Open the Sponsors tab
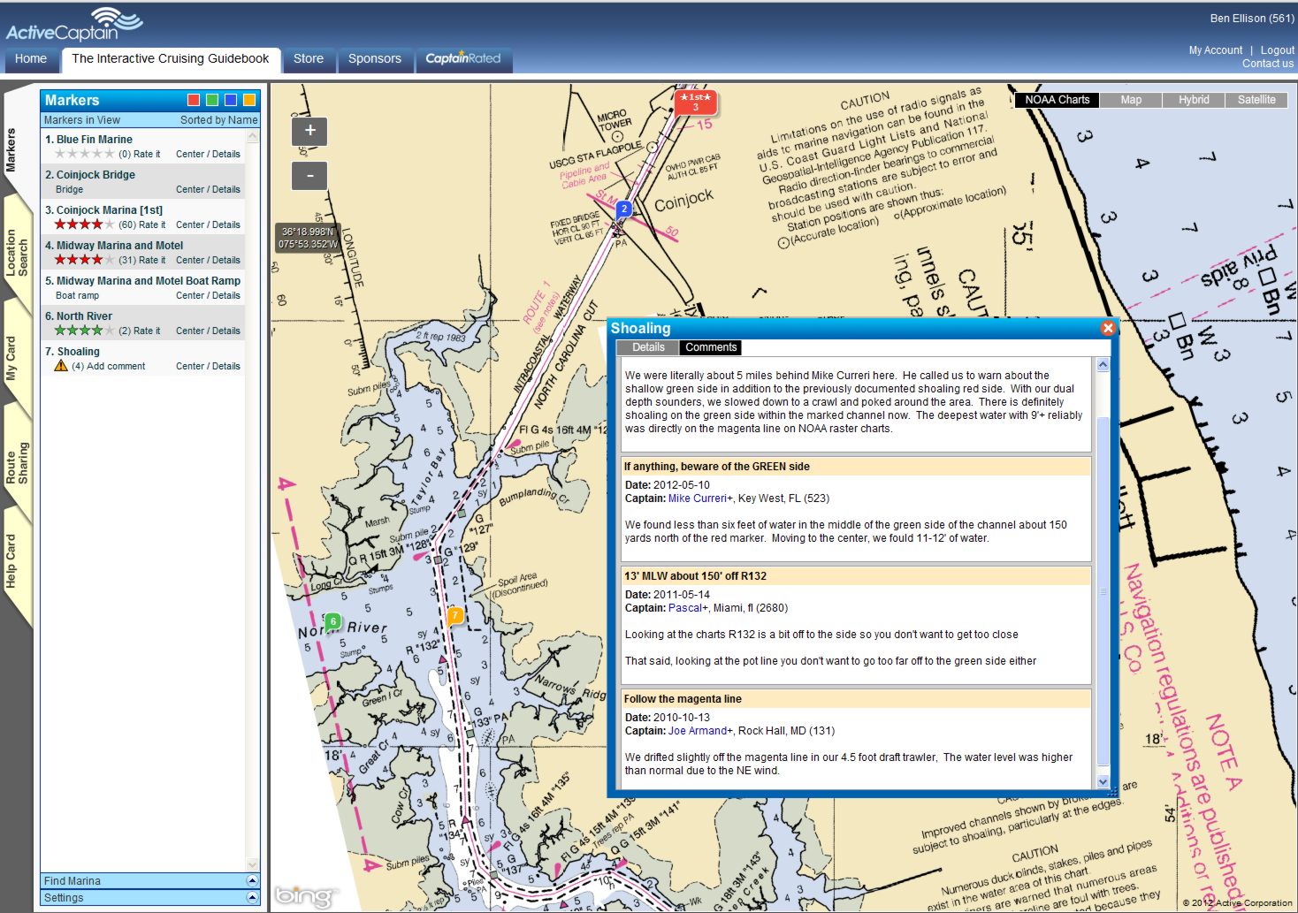This screenshot has width=1298, height=913. coord(375,59)
